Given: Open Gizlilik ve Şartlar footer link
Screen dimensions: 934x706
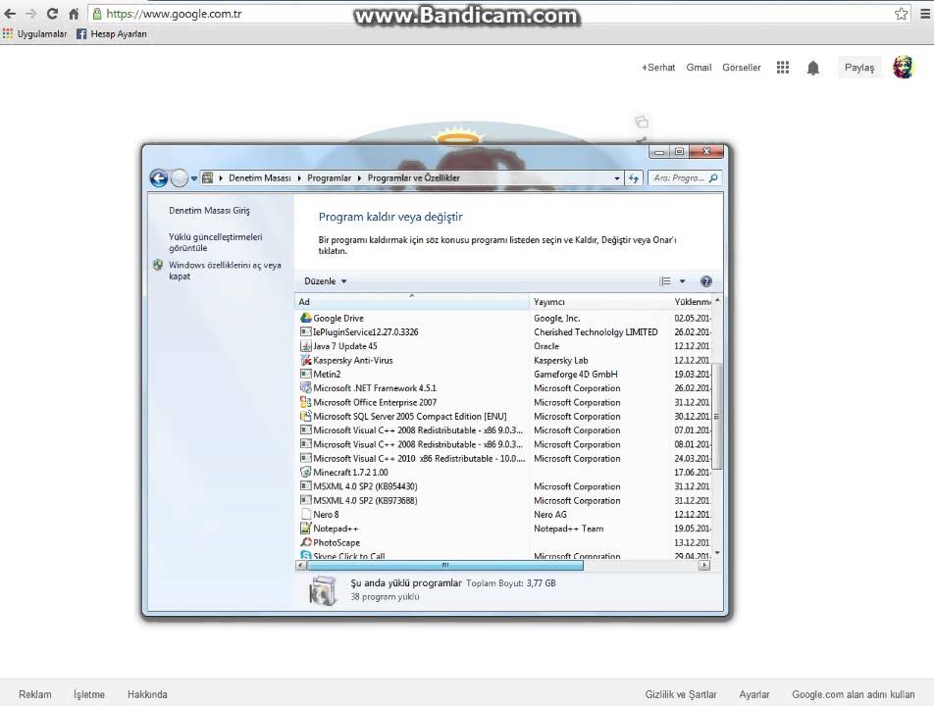Looking at the screenshot, I should pyautogui.click(x=681, y=694).
